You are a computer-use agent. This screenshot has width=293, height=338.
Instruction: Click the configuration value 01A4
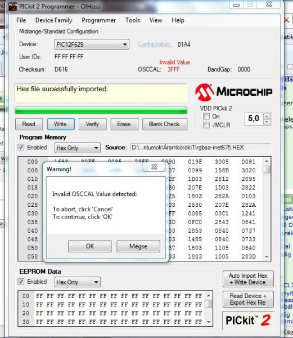(184, 45)
